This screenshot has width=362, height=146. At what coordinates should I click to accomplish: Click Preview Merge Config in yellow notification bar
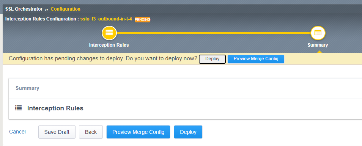(256, 59)
